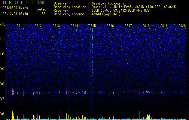Click the tallest yellow power spike near 0614
Viewport: 189px width, 120px height.
click(x=68, y=114)
